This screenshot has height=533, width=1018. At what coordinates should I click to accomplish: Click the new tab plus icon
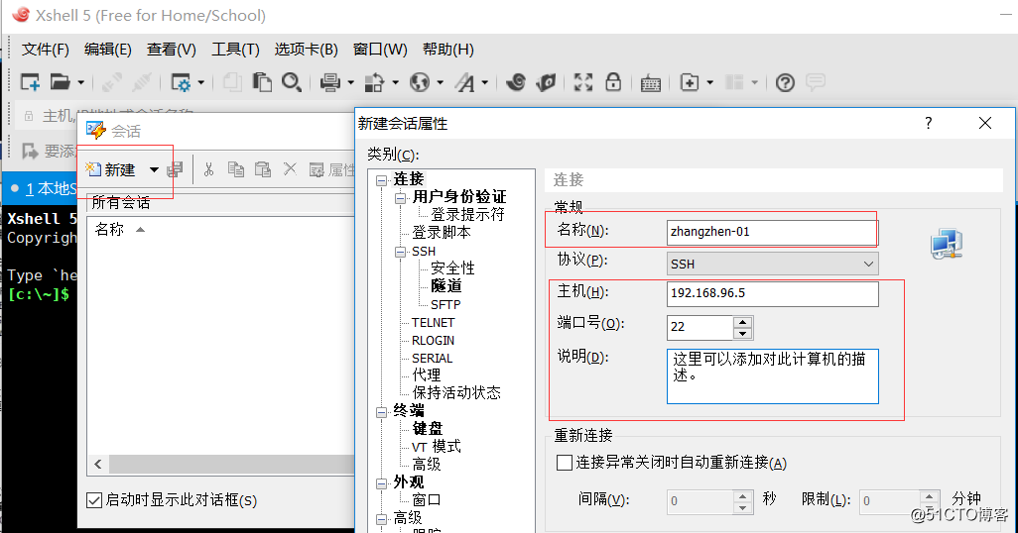(x=690, y=82)
